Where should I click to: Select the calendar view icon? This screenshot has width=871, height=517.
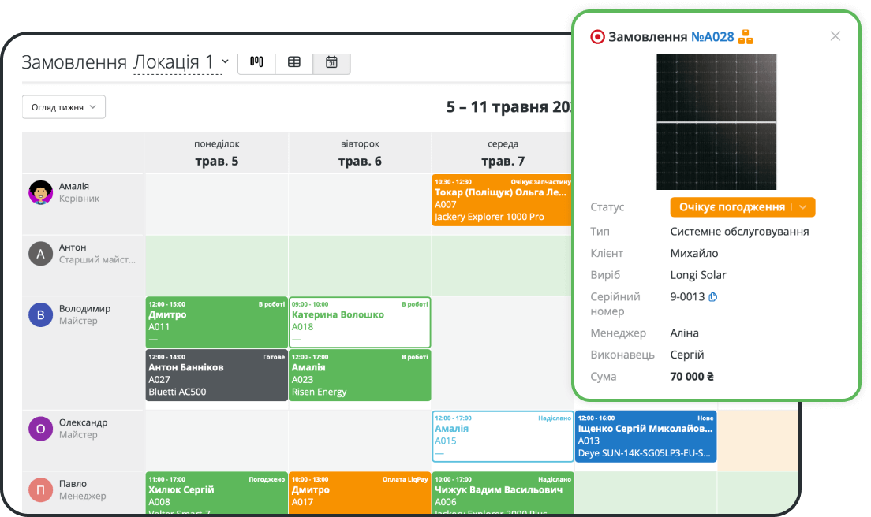point(331,61)
